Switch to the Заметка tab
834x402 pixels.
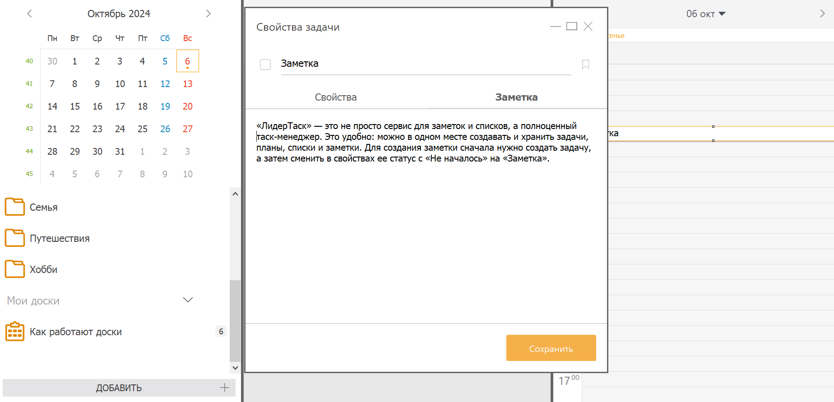coord(516,97)
